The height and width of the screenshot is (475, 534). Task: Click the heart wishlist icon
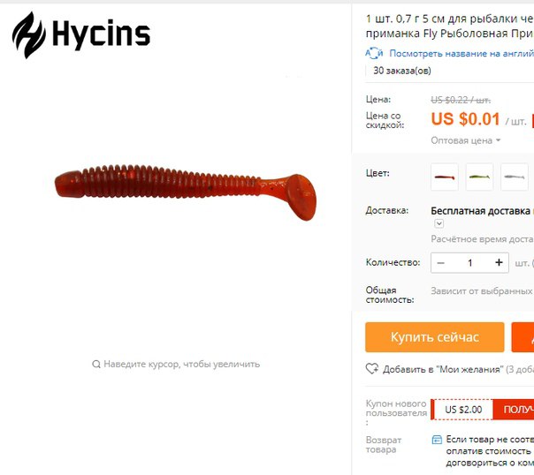(371, 369)
